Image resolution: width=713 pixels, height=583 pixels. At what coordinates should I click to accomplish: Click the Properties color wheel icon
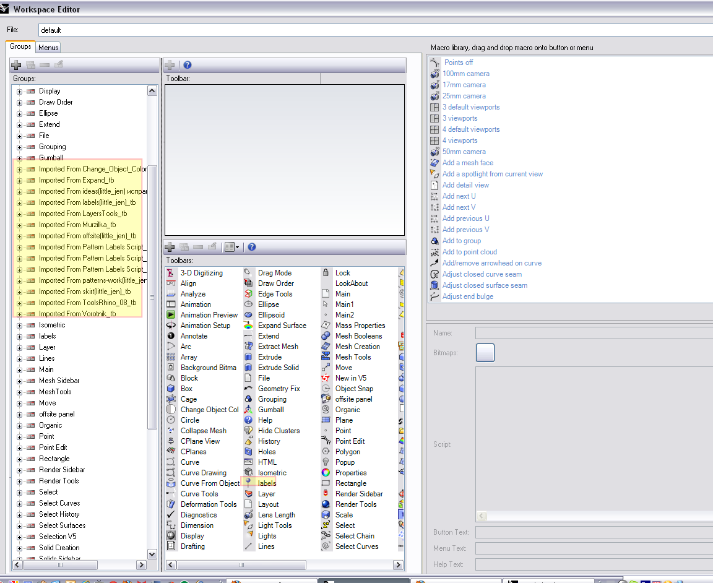(326, 473)
